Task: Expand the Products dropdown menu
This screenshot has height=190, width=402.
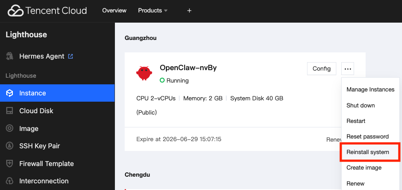Action: point(153,11)
